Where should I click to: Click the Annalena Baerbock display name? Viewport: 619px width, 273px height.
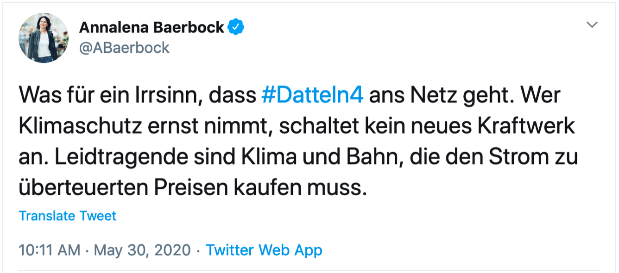click(x=152, y=28)
